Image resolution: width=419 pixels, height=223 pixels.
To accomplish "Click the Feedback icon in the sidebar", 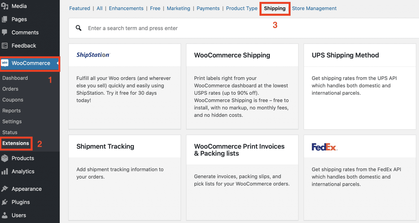I will coord(5,46).
